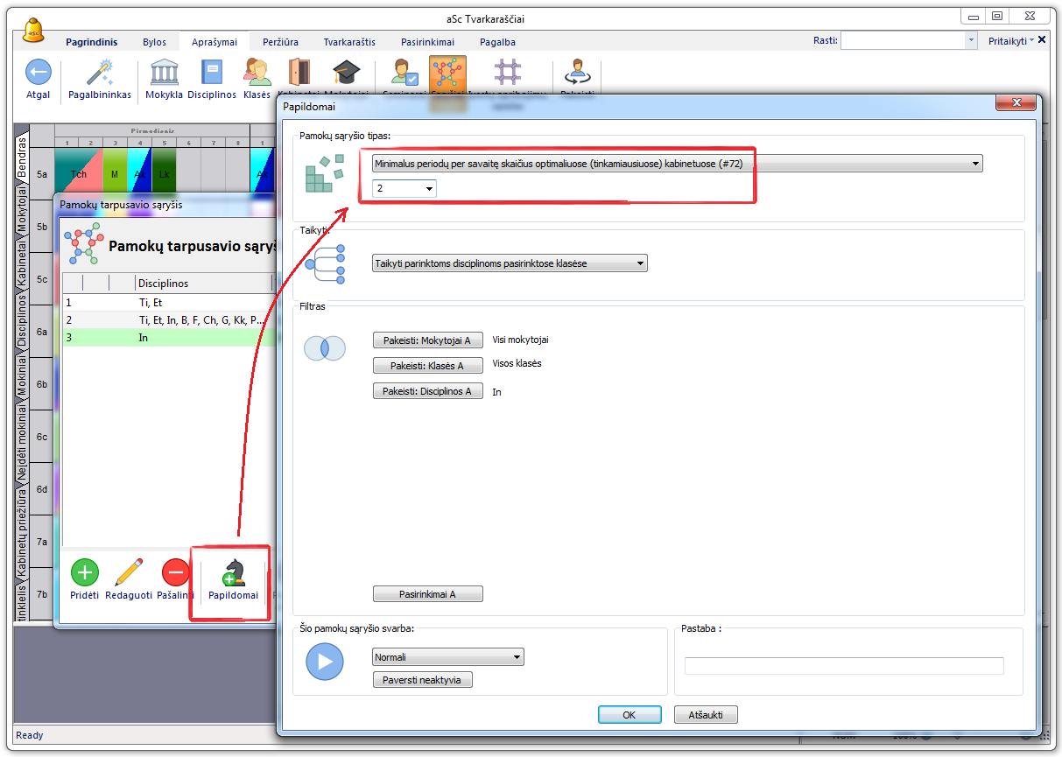1062x757 pixels.
Task: Click Redaguoti pencil icon
Action: pyautogui.click(x=129, y=572)
